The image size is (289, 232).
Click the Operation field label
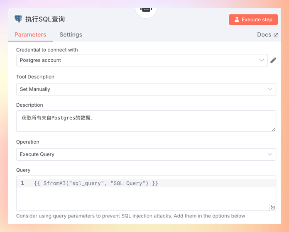pyautogui.click(x=28, y=142)
